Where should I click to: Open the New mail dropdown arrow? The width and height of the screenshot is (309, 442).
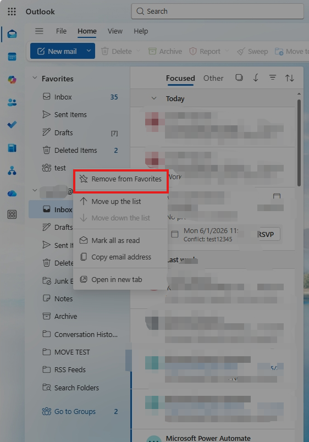coord(89,51)
